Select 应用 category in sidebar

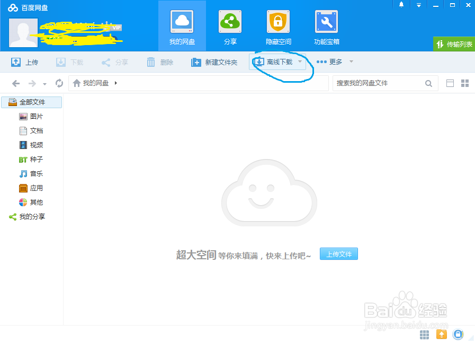tap(31, 188)
